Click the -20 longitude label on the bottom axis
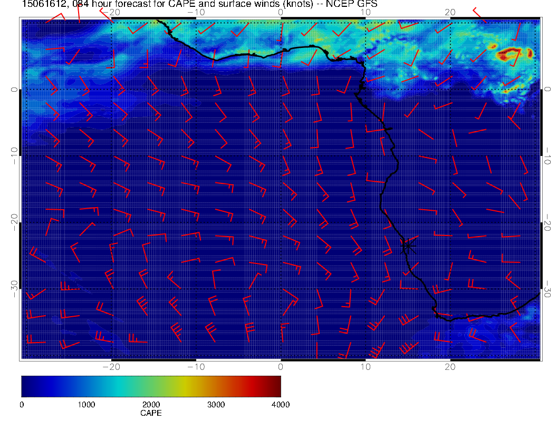This screenshot has height=430, width=557. coord(111,366)
